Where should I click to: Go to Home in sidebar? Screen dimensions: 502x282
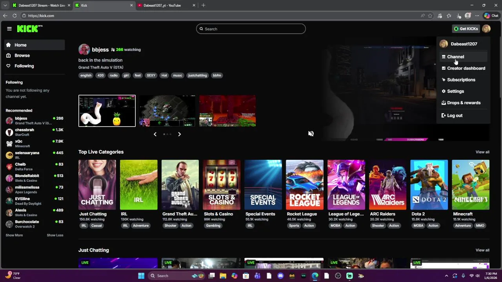pyautogui.click(x=35, y=45)
